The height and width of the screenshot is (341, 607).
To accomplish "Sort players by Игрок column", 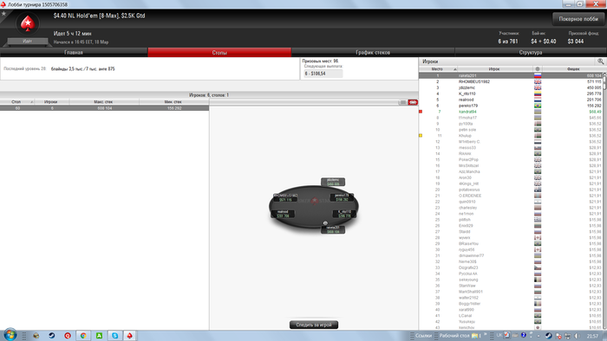I will click(x=494, y=69).
